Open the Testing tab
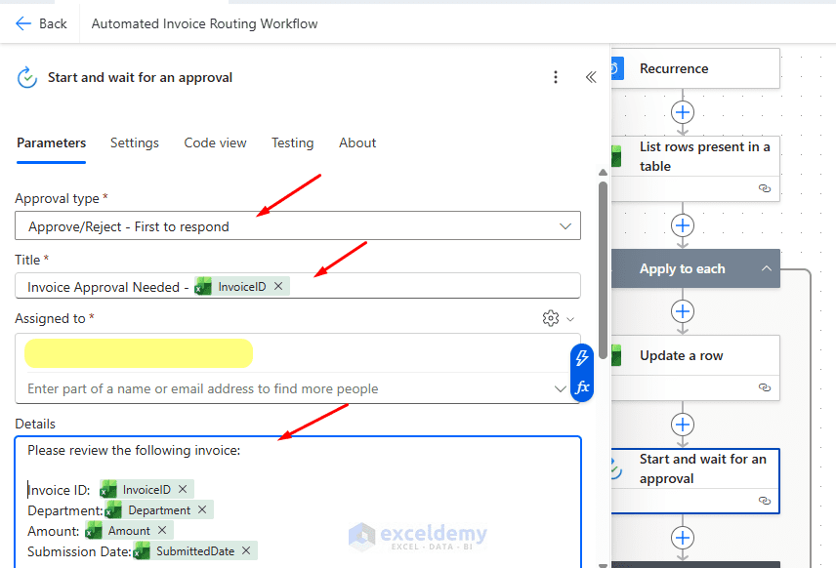The height and width of the screenshot is (568, 836). click(293, 142)
